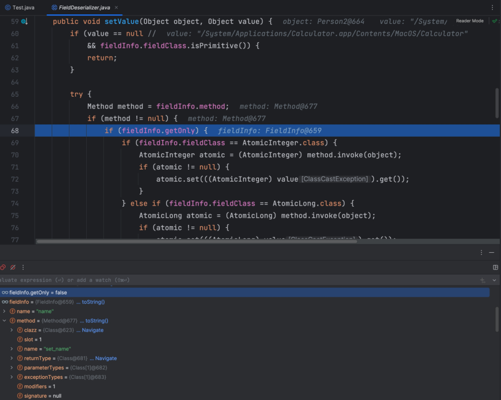Click the first ClassCastException inlay hint

(335, 179)
